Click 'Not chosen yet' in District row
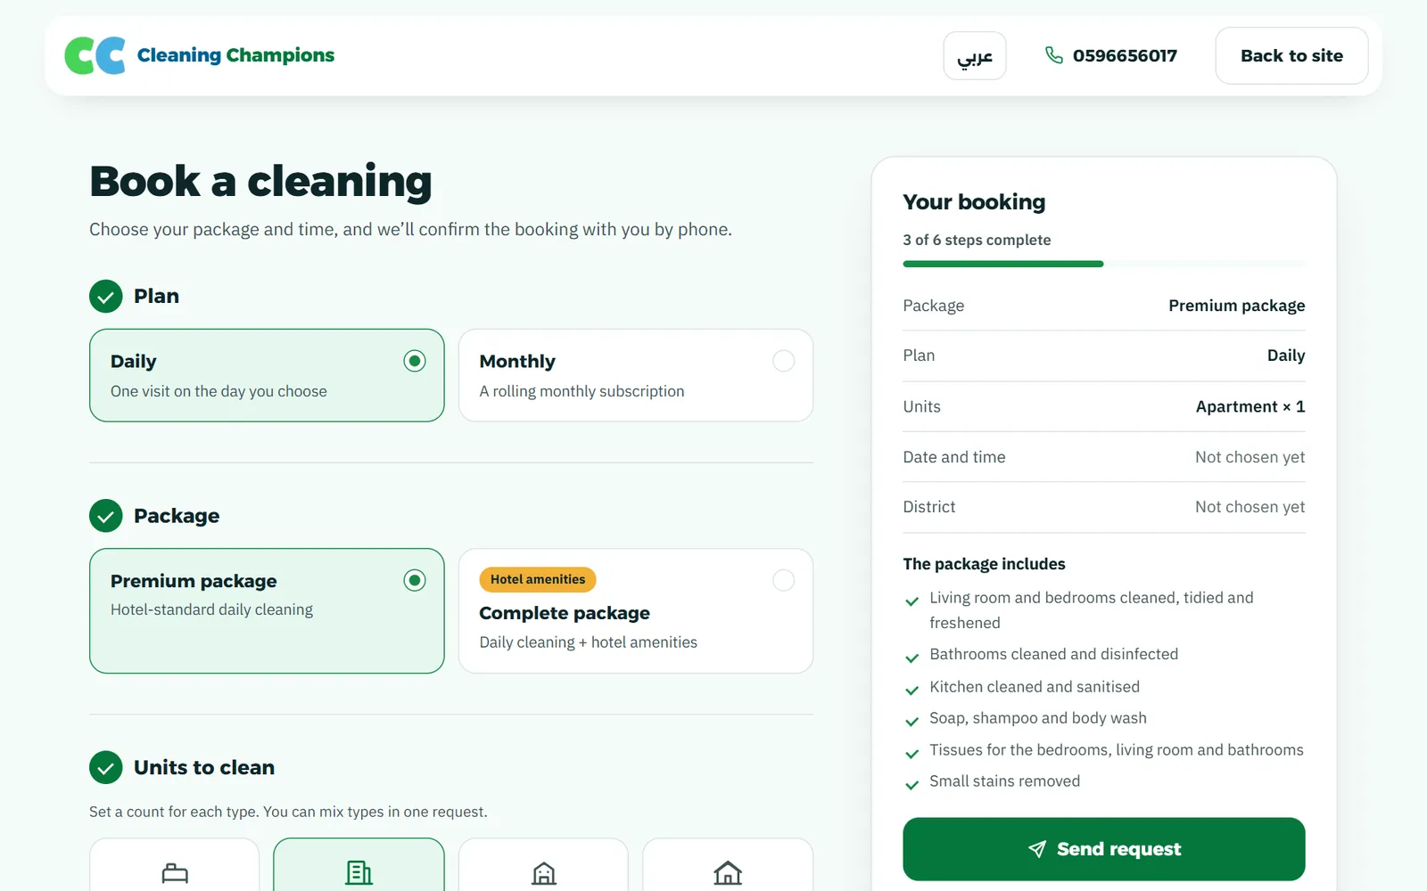Screen dimensions: 1427x891 point(1250,507)
